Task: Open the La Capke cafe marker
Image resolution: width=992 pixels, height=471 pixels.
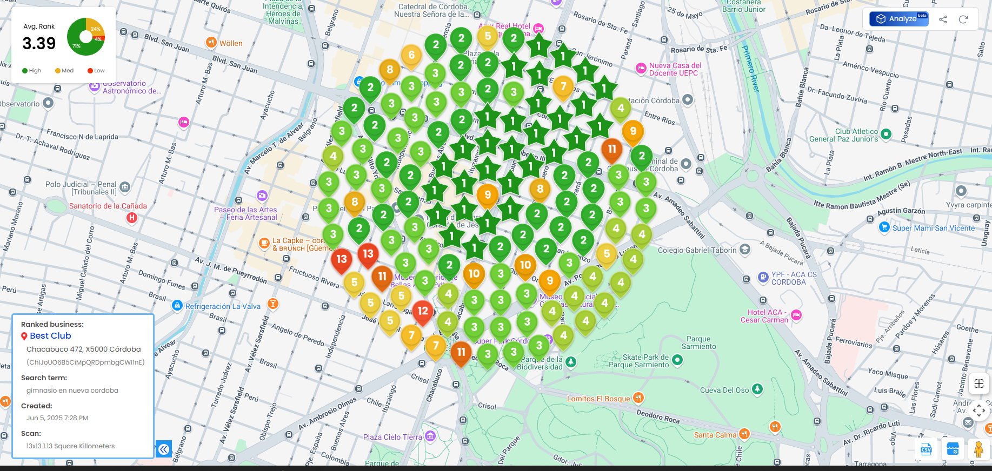Action: coord(264,244)
